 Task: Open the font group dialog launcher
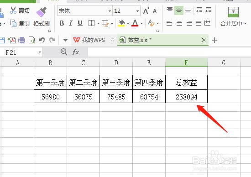pyautogui.click(x=158, y=31)
